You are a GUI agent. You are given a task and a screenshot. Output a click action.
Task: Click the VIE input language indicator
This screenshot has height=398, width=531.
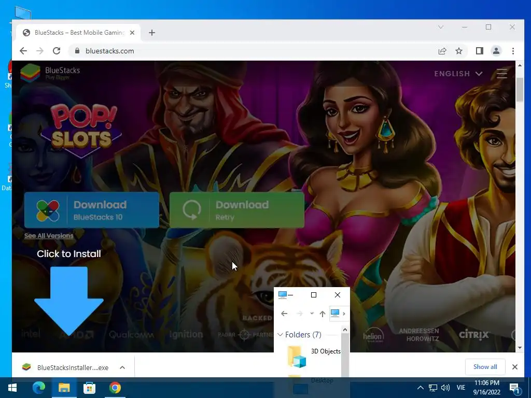tap(461, 388)
